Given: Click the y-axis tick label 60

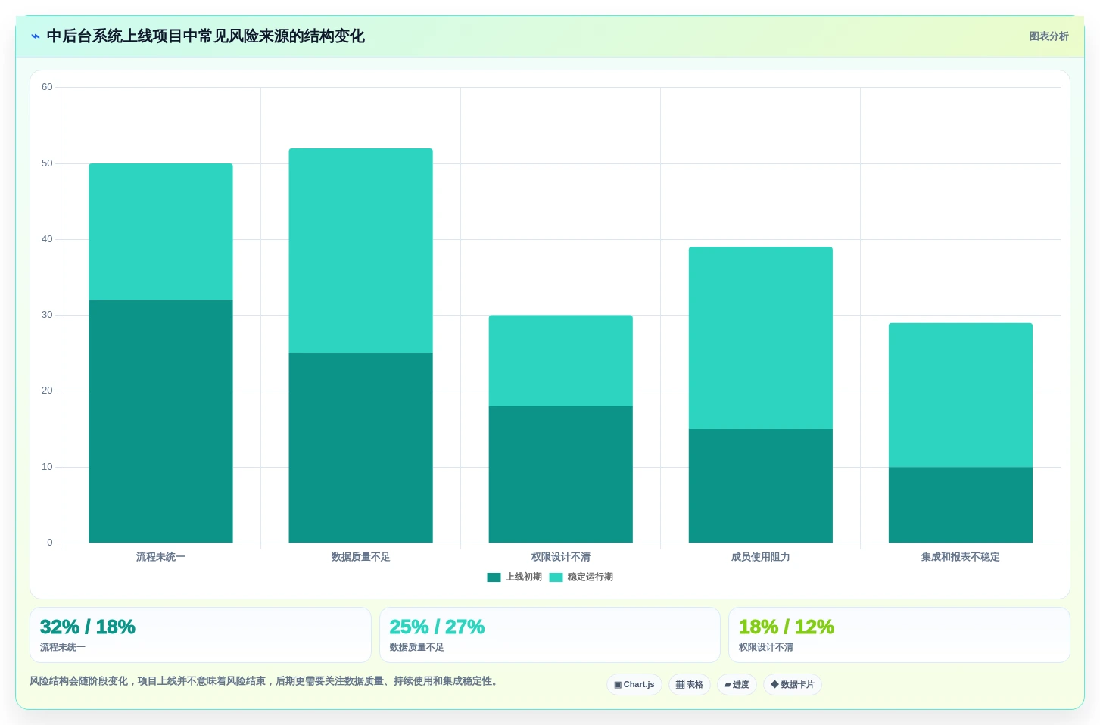Looking at the screenshot, I should 47,87.
